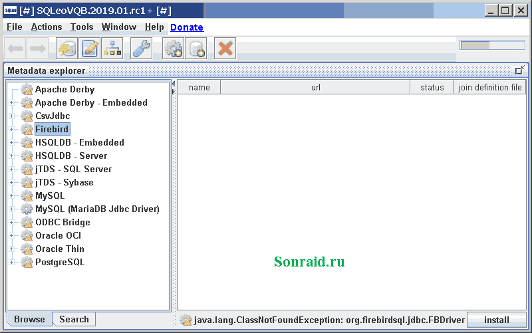Expand the jTDS - SQL Server node

12,169
